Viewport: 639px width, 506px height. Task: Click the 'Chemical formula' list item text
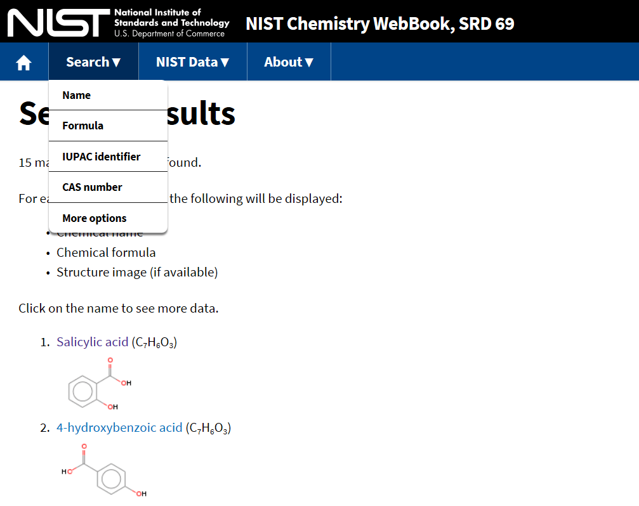106,252
